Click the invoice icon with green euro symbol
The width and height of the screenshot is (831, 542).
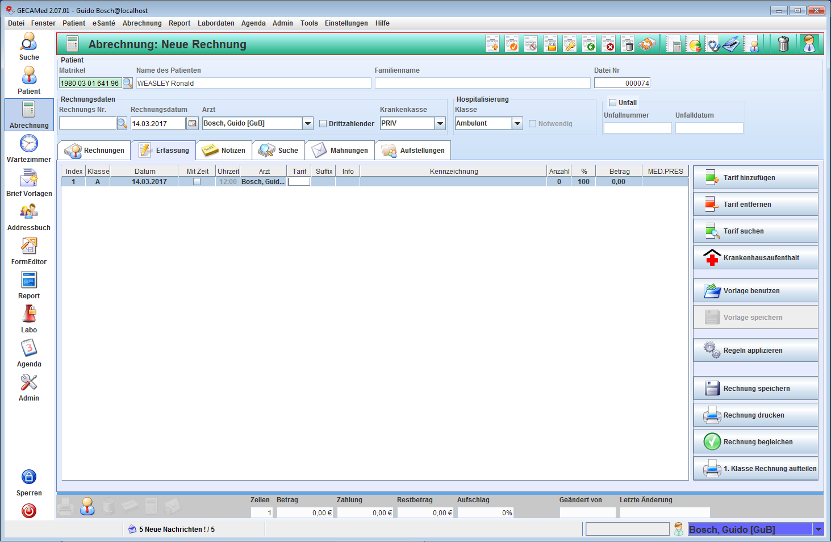pyautogui.click(x=589, y=44)
